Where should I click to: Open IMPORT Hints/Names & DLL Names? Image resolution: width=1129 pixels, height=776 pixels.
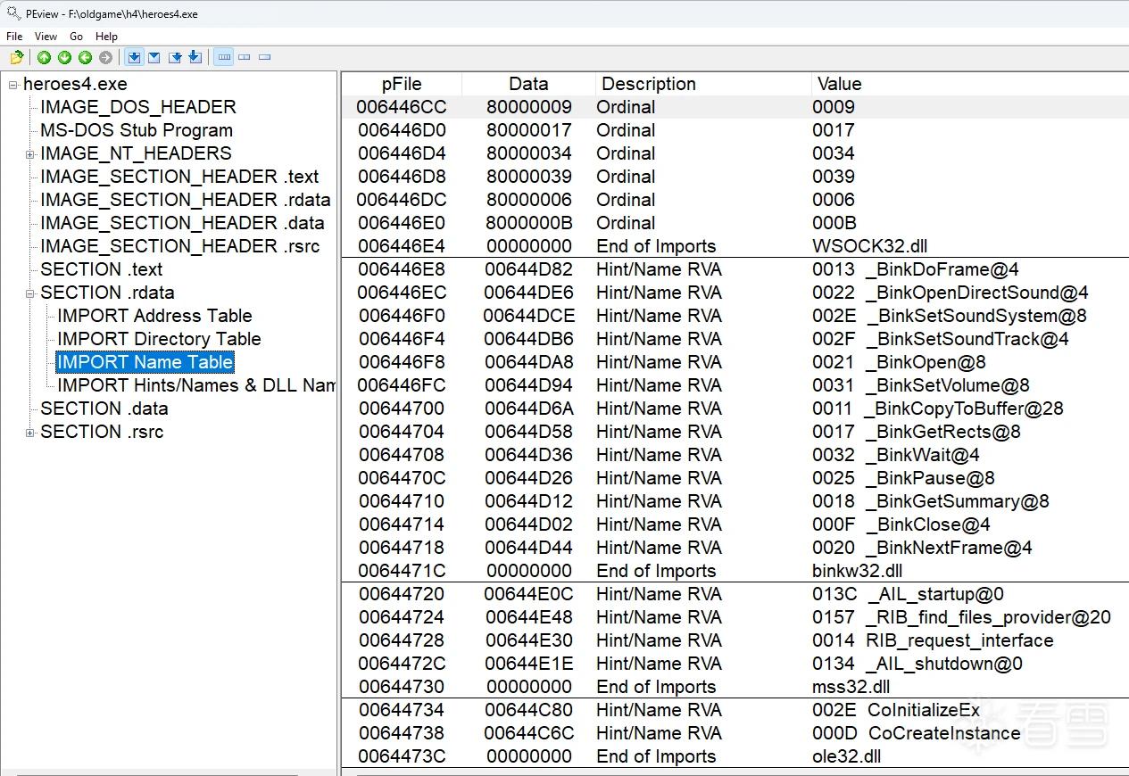click(196, 385)
